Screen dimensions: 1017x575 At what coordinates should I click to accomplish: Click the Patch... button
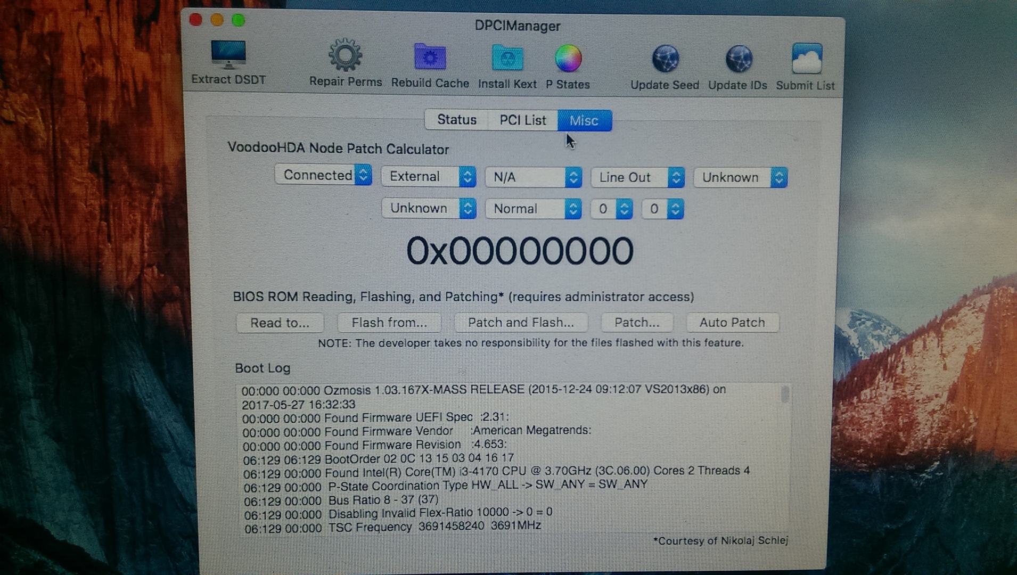coord(637,323)
